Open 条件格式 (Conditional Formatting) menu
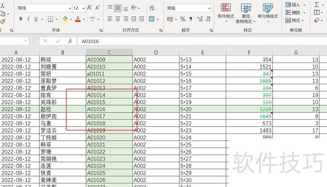 (226, 13)
